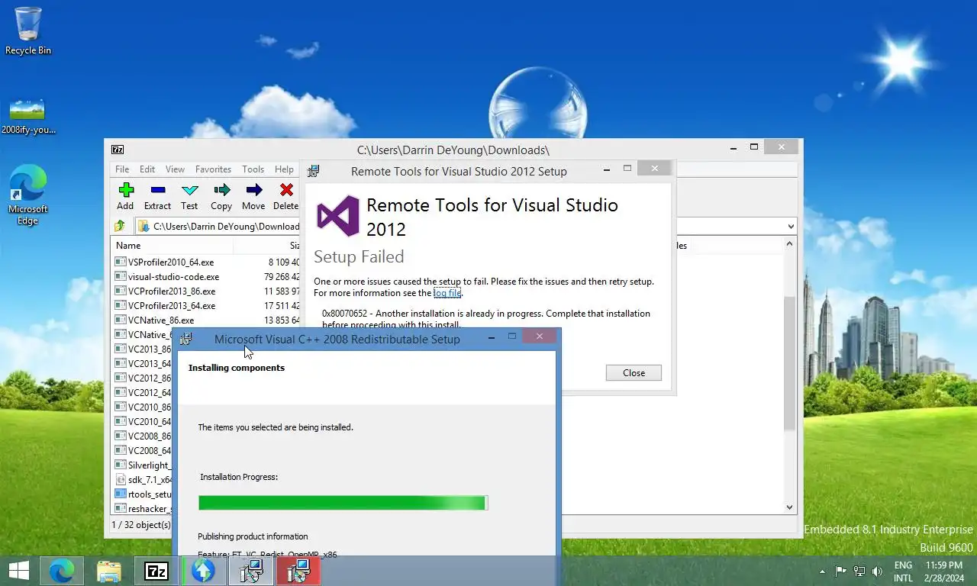The width and height of the screenshot is (977, 586).
Task: Click the network tray icon
Action: 859,571
